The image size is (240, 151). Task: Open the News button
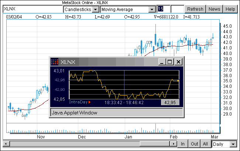tap(214, 9)
